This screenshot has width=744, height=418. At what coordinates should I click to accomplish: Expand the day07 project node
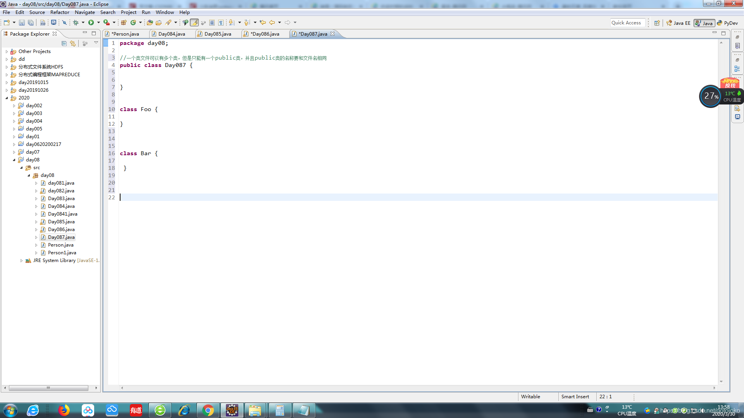[x=14, y=152]
